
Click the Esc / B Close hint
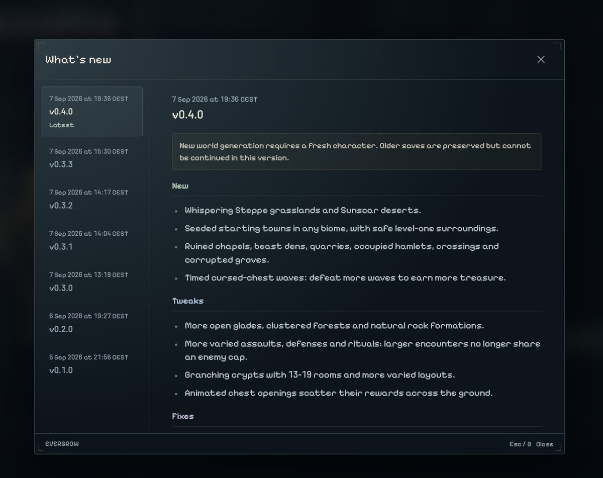pyautogui.click(x=531, y=444)
